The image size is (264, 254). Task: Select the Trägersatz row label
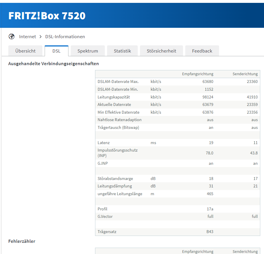(x=107, y=232)
